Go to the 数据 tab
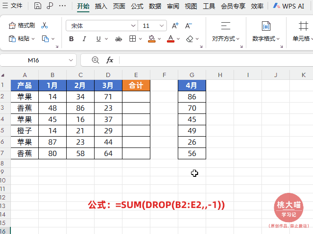 coord(155,6)
